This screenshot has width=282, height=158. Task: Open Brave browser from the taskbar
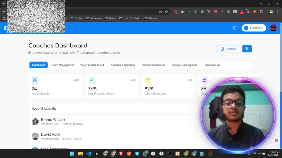[121, 154]
